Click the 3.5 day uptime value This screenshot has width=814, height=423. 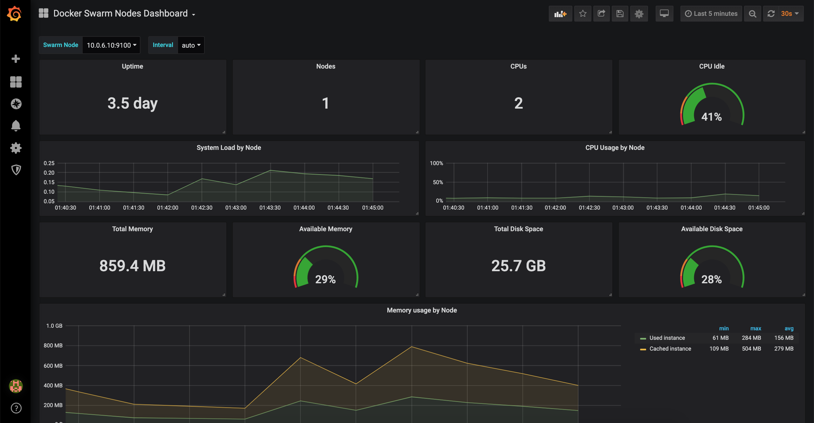132,104
